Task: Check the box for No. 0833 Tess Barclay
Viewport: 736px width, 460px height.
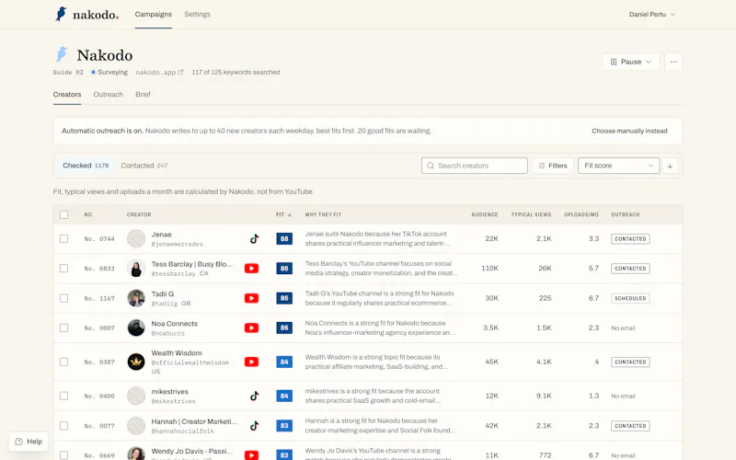Action: point(63,269)
